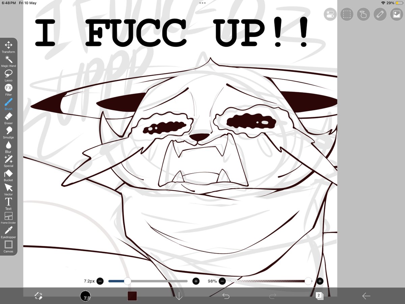Viewport: 405px width, 304px height.
Task: Go back using the left arrow
Action: click(366, 296)
